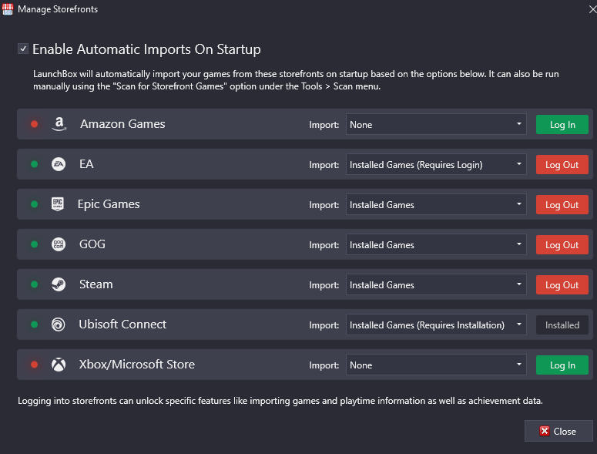The width and height of the screenshot is (597, 454).
Task: Click the Close button at the bottom
Action: 558,431
